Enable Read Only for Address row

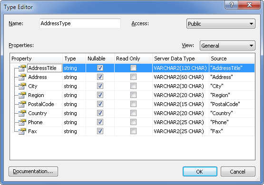click(x=133, y=77)
